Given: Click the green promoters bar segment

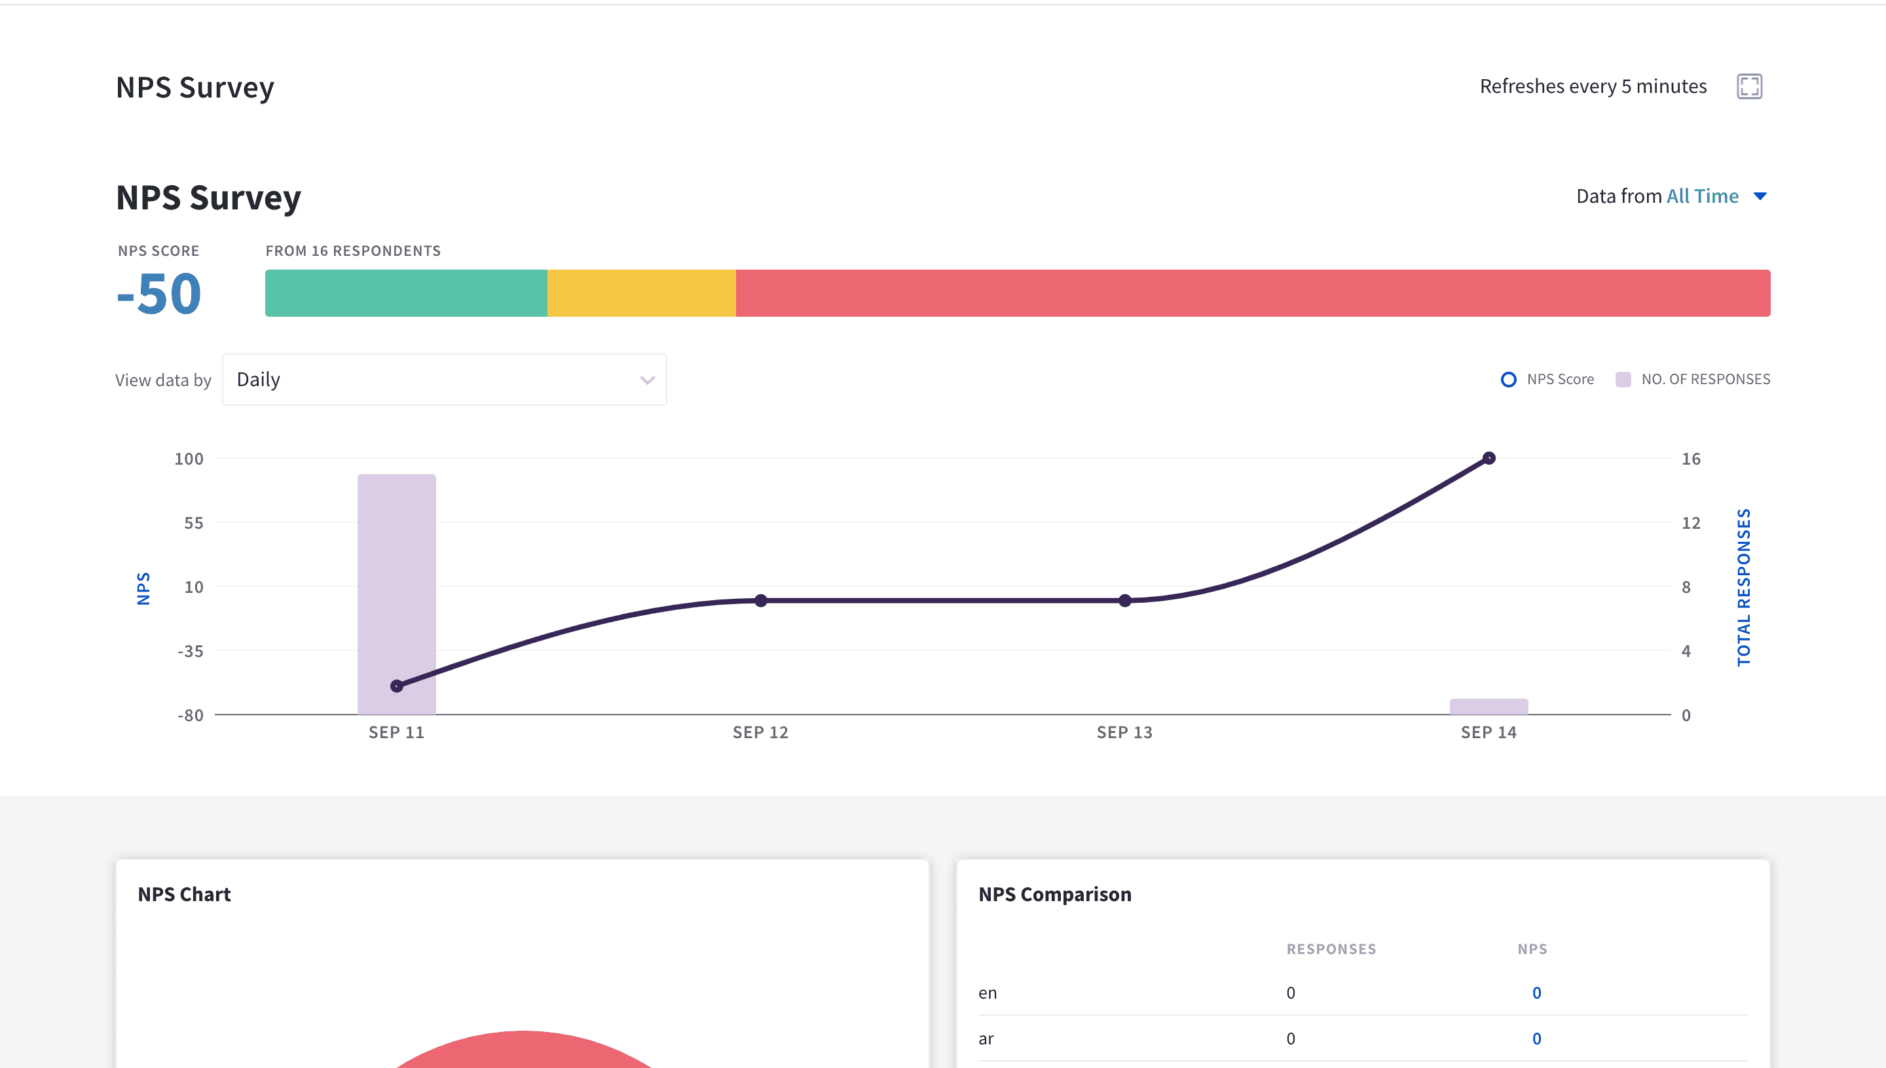Looking at the screenshot, I should click(406, 293).
